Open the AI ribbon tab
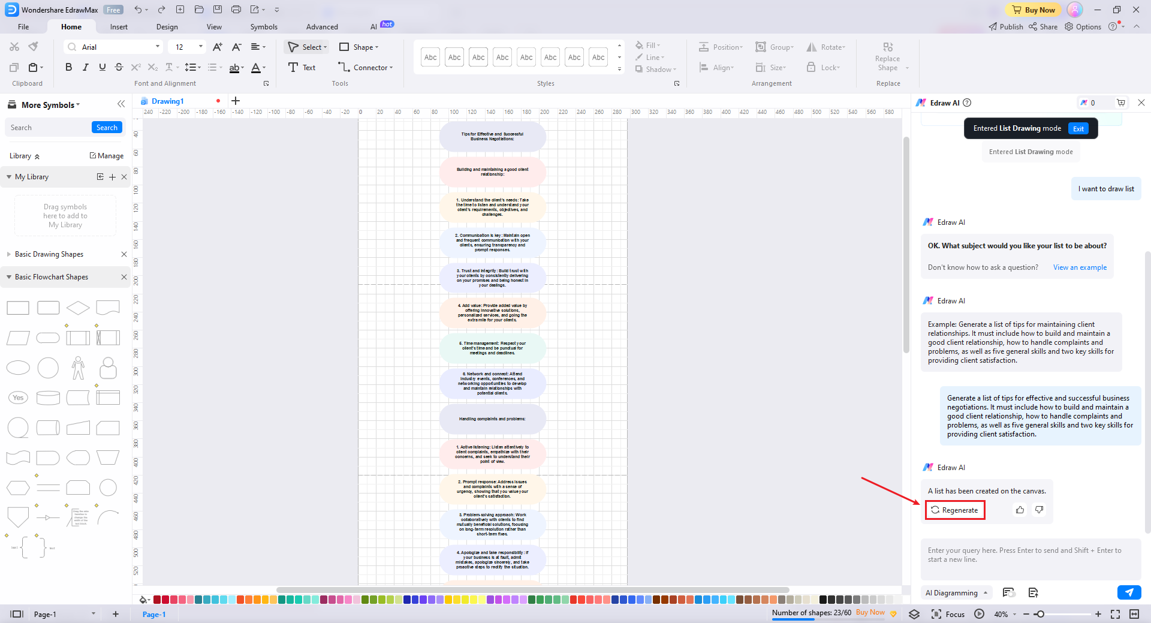Viewport: 1151px width, 623px height. tap(373, 27)
